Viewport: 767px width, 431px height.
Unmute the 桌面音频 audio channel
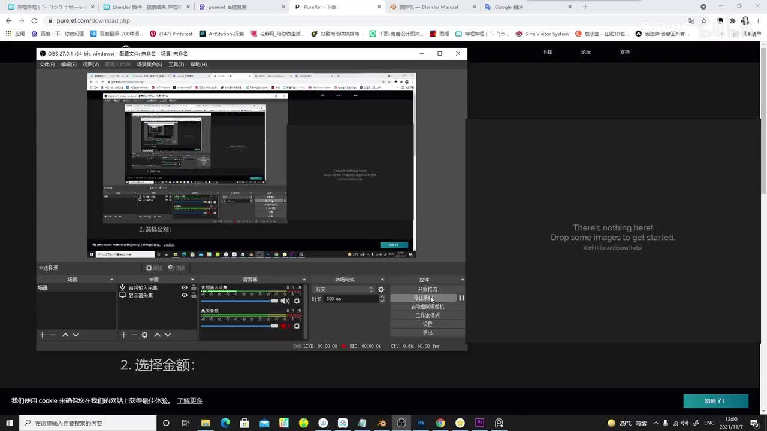(x=285, y=326)
